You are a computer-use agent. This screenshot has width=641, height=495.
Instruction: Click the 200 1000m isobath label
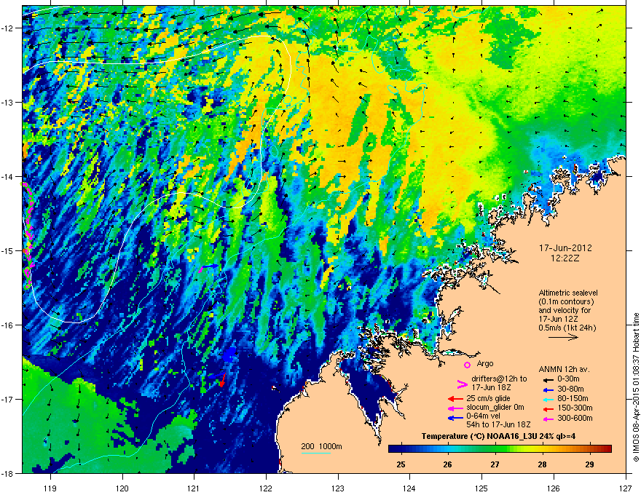point(321,446)
